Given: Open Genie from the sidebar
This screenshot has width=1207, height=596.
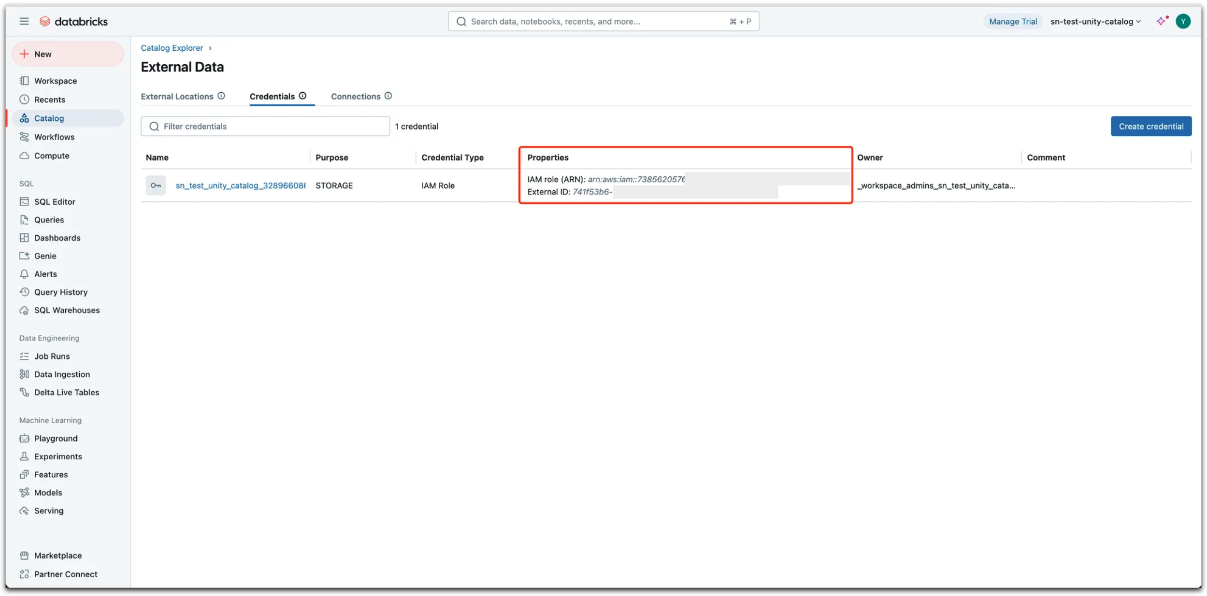Looking at the screenshot, I should click(x=45, y=256).
